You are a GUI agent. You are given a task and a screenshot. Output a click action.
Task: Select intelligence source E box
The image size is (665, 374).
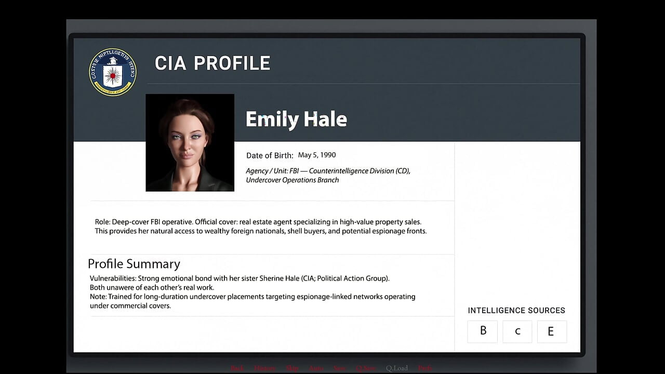coord(551,331)
